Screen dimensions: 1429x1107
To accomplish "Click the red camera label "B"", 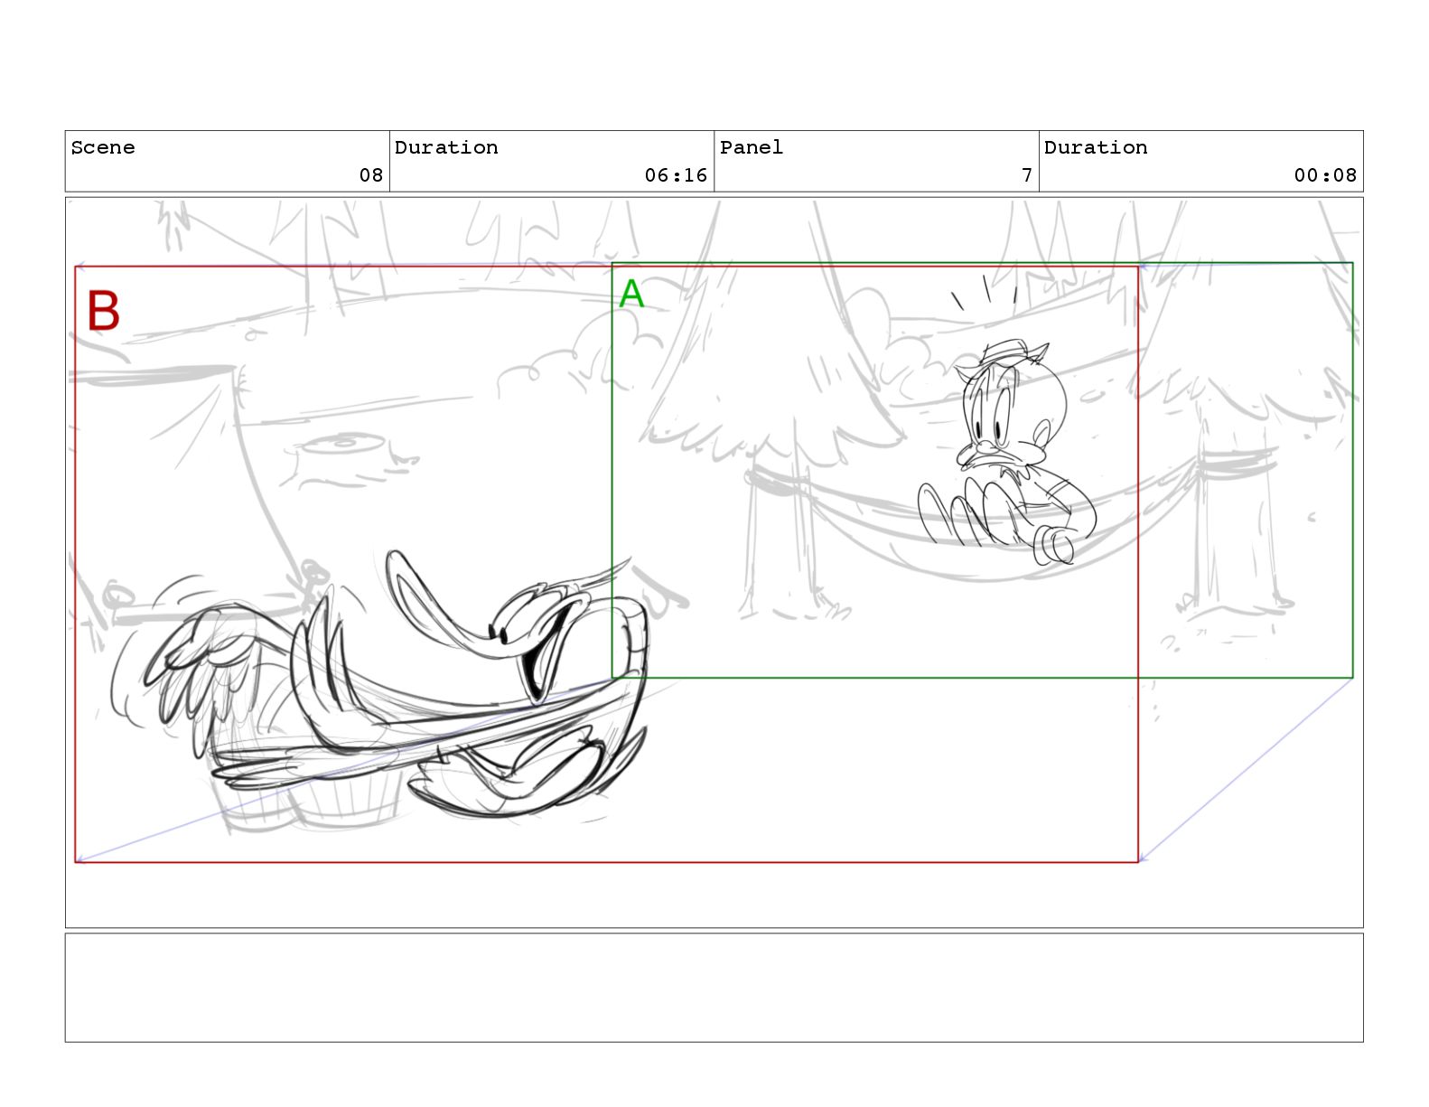I will coord(103,311).
